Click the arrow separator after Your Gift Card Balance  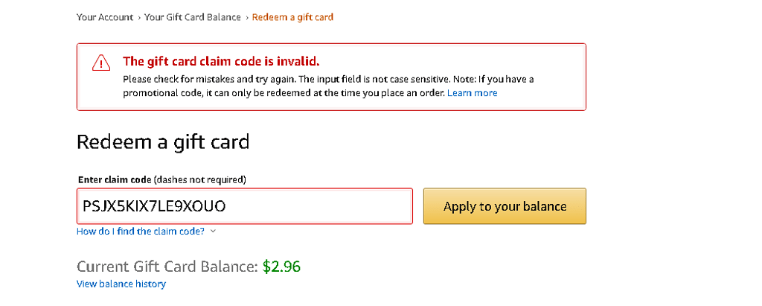pos(246,18)
